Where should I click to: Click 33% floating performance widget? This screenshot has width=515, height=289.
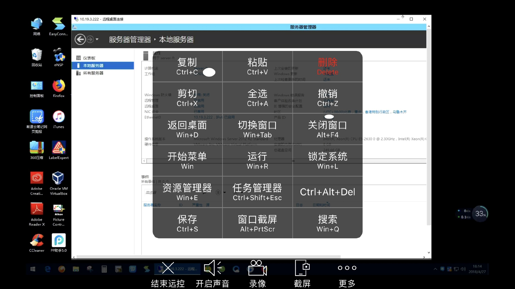[480, 214]
